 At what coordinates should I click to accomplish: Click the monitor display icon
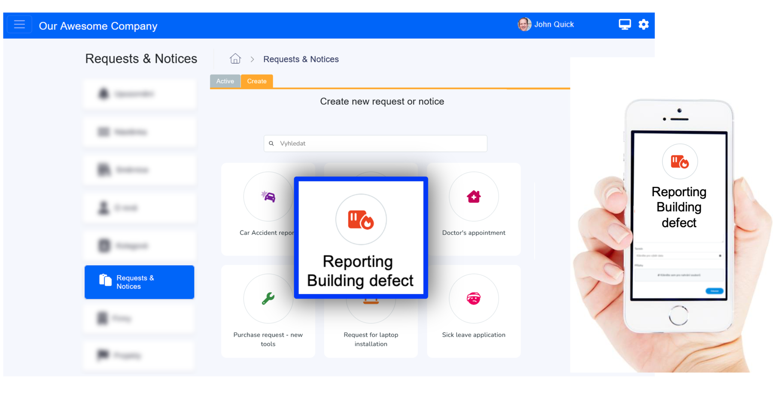[624, 24]
